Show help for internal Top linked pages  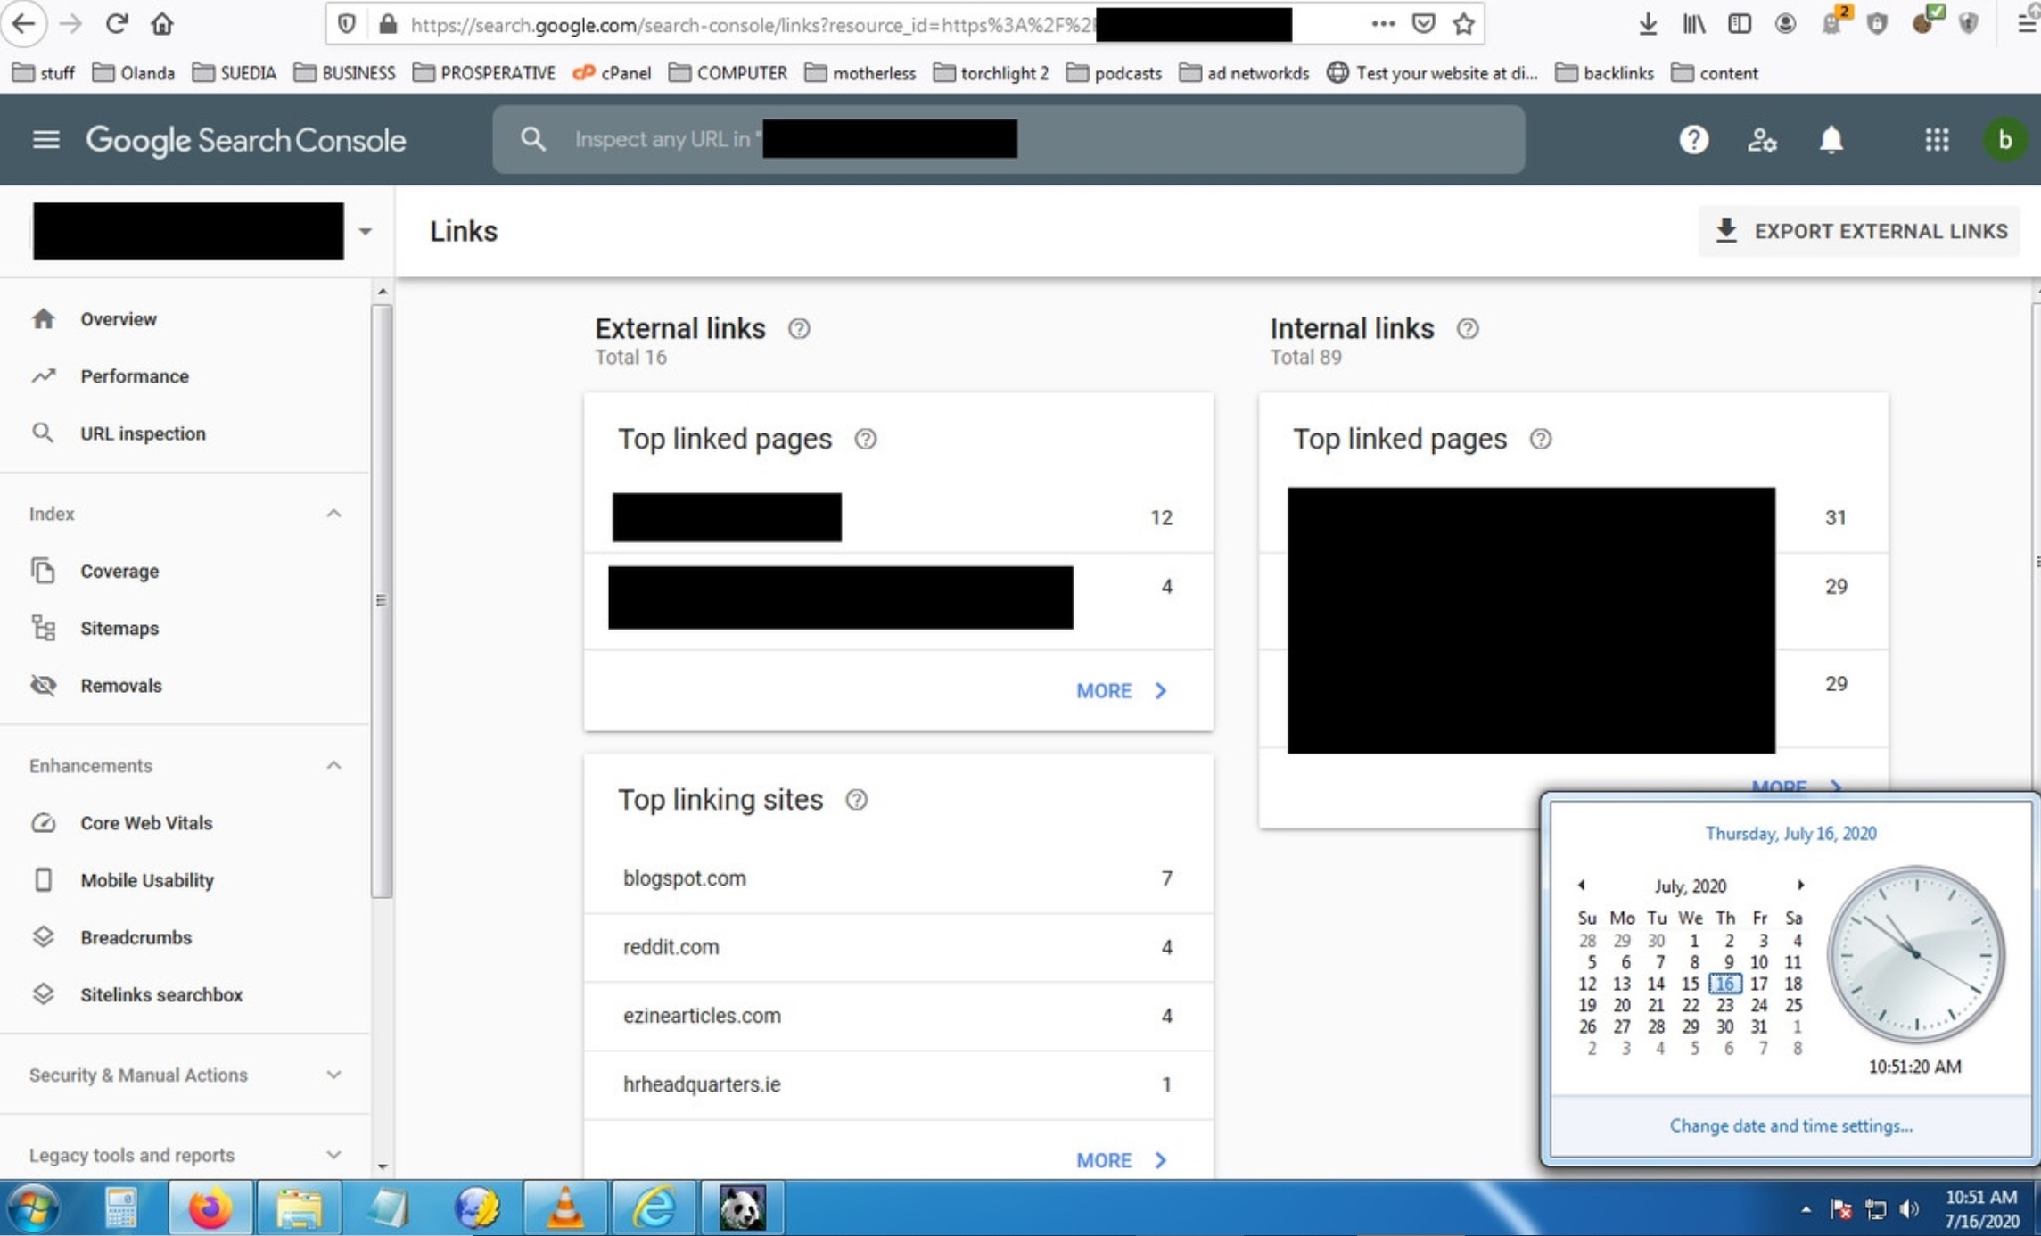coord(1540,439)
